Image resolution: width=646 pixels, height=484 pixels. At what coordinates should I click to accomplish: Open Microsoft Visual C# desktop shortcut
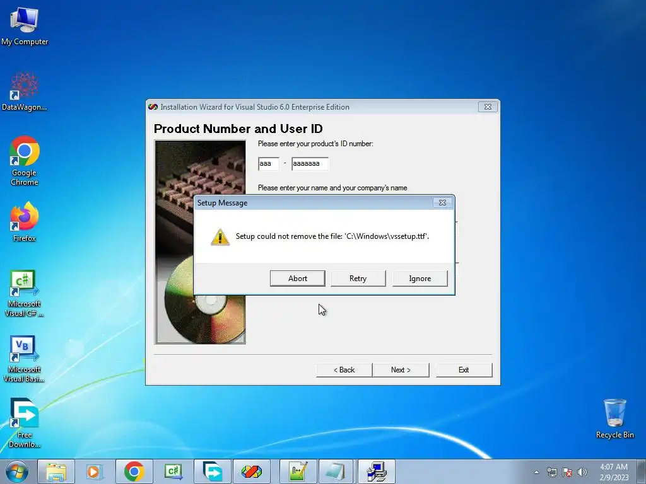25,294
